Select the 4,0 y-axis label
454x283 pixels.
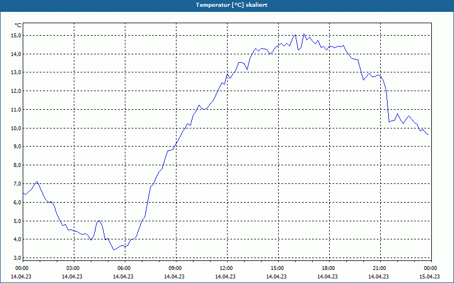tap(18, 239)
